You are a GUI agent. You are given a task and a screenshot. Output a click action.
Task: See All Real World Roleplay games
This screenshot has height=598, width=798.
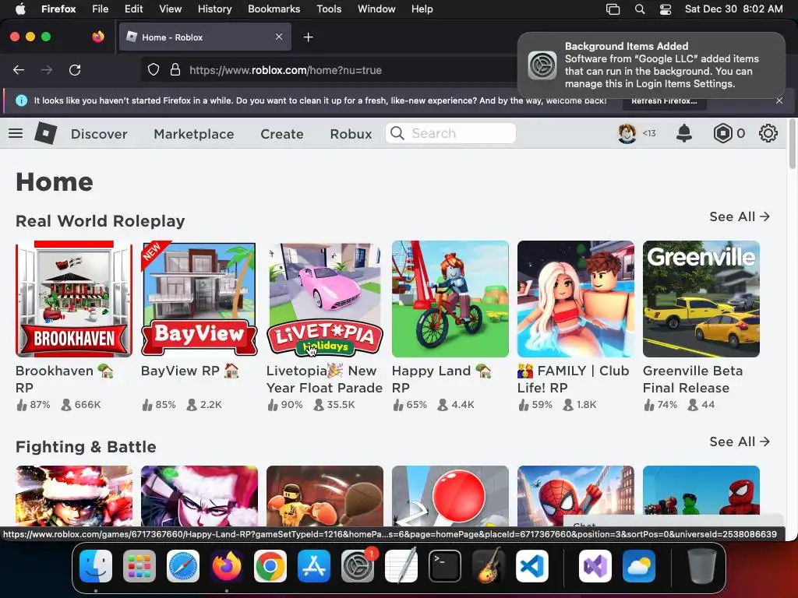(740, 216)
